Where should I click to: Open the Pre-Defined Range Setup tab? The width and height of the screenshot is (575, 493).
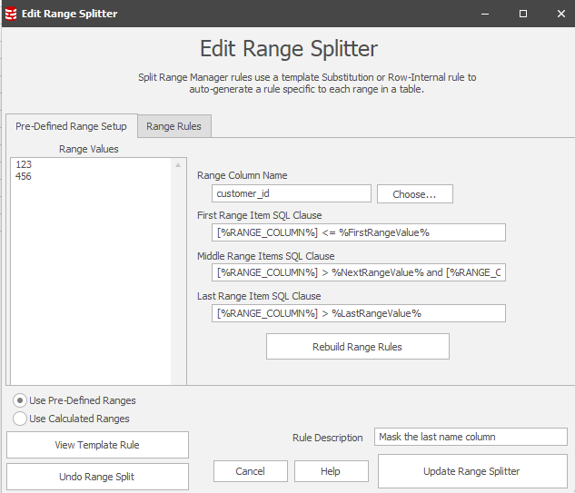[x=71, y=126]
